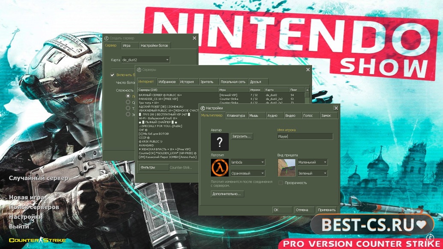
Task: Open Настройки from main menu
Action: 26,217
